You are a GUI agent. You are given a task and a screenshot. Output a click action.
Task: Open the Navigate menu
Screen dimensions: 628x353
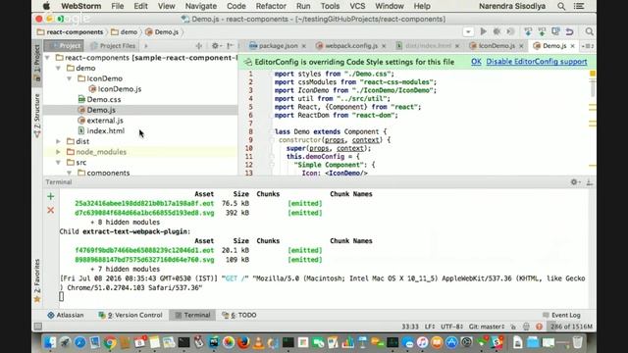200,6
